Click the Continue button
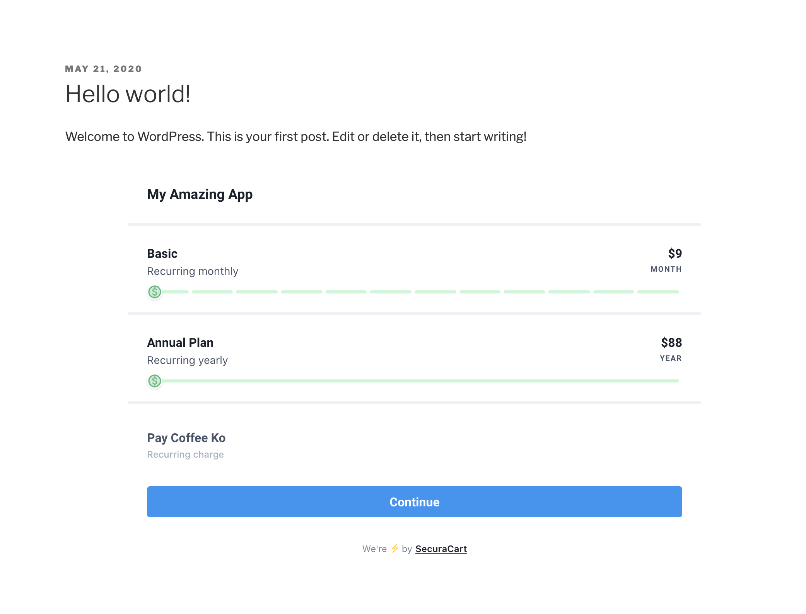 414,502
